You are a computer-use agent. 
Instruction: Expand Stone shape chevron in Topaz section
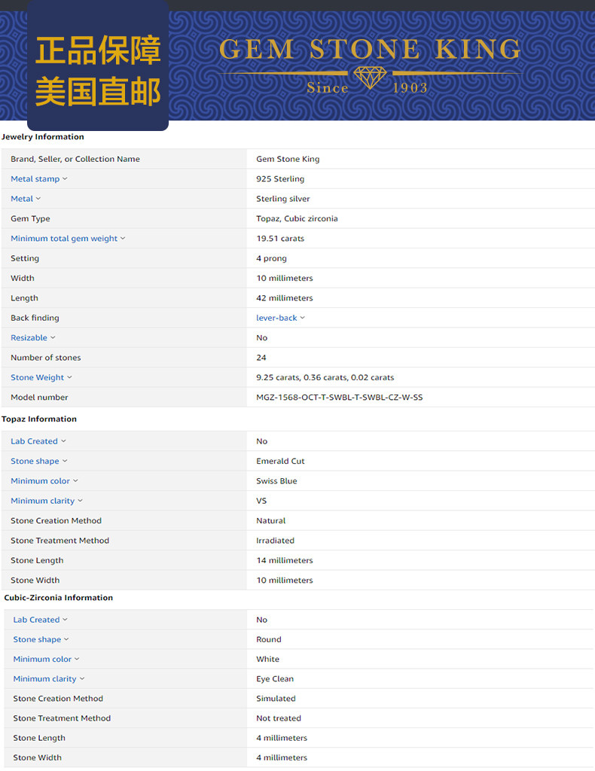pos(65,461)
